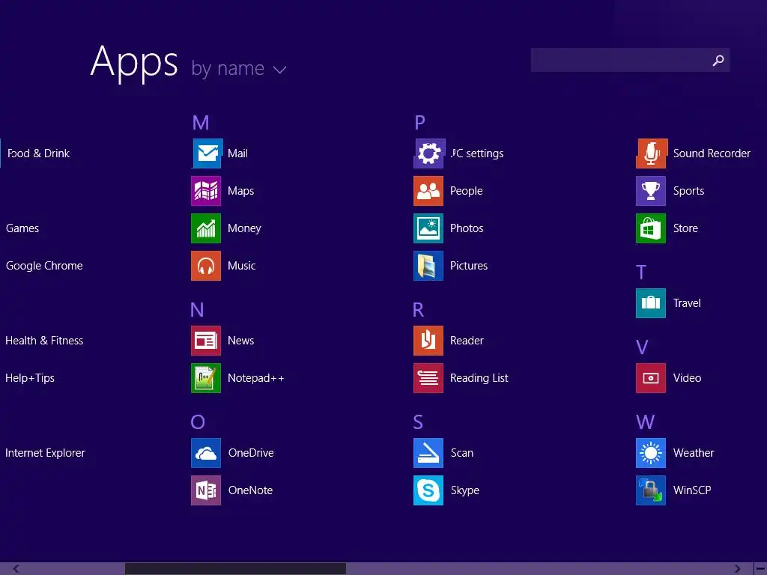767x575 pixels.
Task: Click the horizontal scrollbar thumb
Action: [235, 569]
